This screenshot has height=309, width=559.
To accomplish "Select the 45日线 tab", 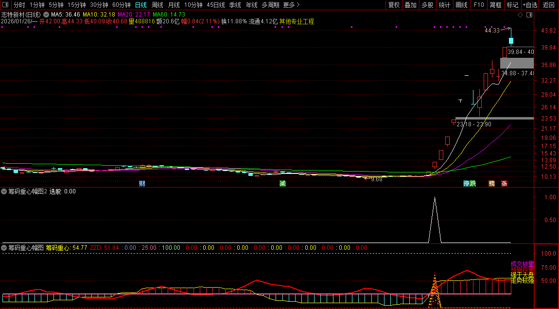I will tap(216, 5).
